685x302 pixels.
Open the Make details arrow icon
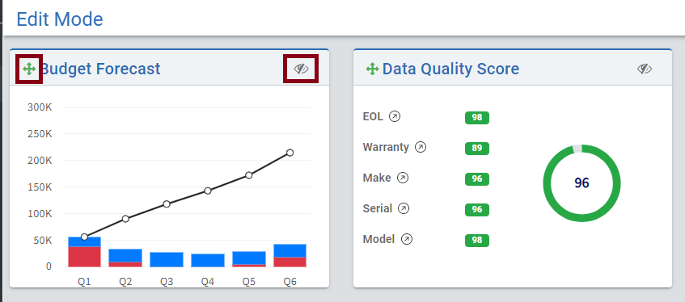403,178
